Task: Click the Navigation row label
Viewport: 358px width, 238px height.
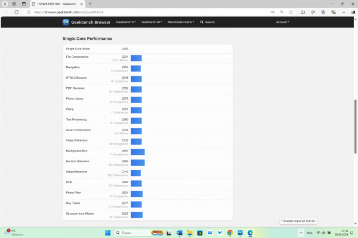Action: point(73,67)
